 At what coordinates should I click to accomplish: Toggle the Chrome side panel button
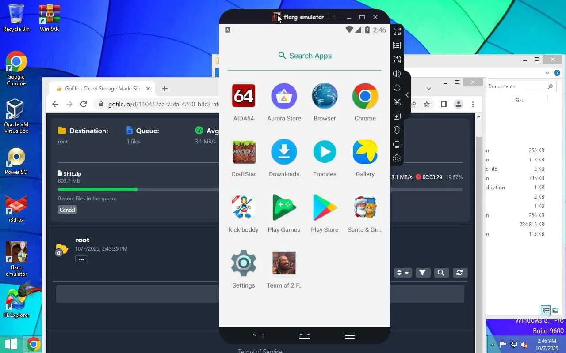point(444,104)
